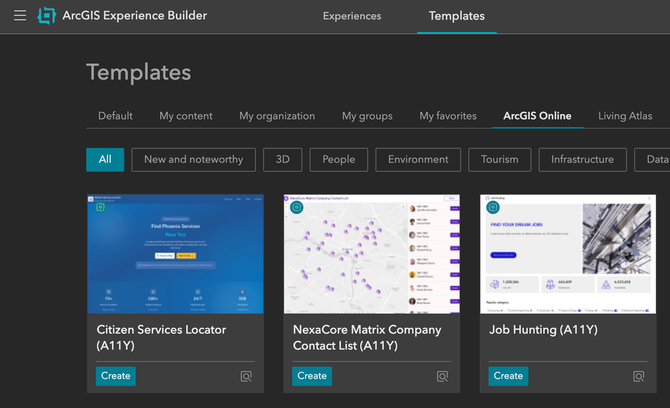Open the Living Atlas tab

pyautogui.click(x=625, y=116)
